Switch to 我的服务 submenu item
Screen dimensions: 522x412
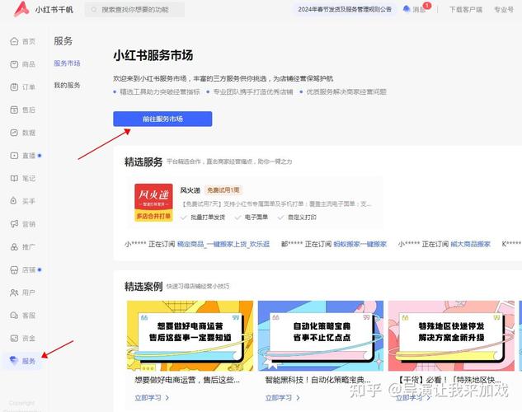67,85
